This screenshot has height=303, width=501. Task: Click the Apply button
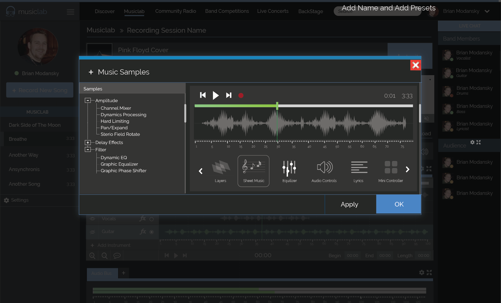(x=350, y=204)
